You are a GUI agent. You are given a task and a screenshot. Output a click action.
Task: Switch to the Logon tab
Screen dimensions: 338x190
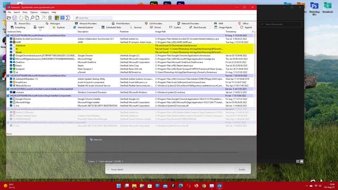click(x=39, y=27)
